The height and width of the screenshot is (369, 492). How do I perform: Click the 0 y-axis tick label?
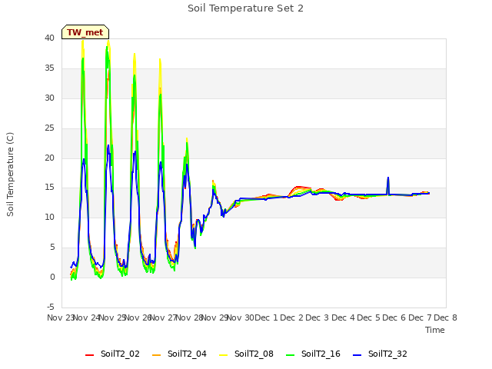(52, 277)
